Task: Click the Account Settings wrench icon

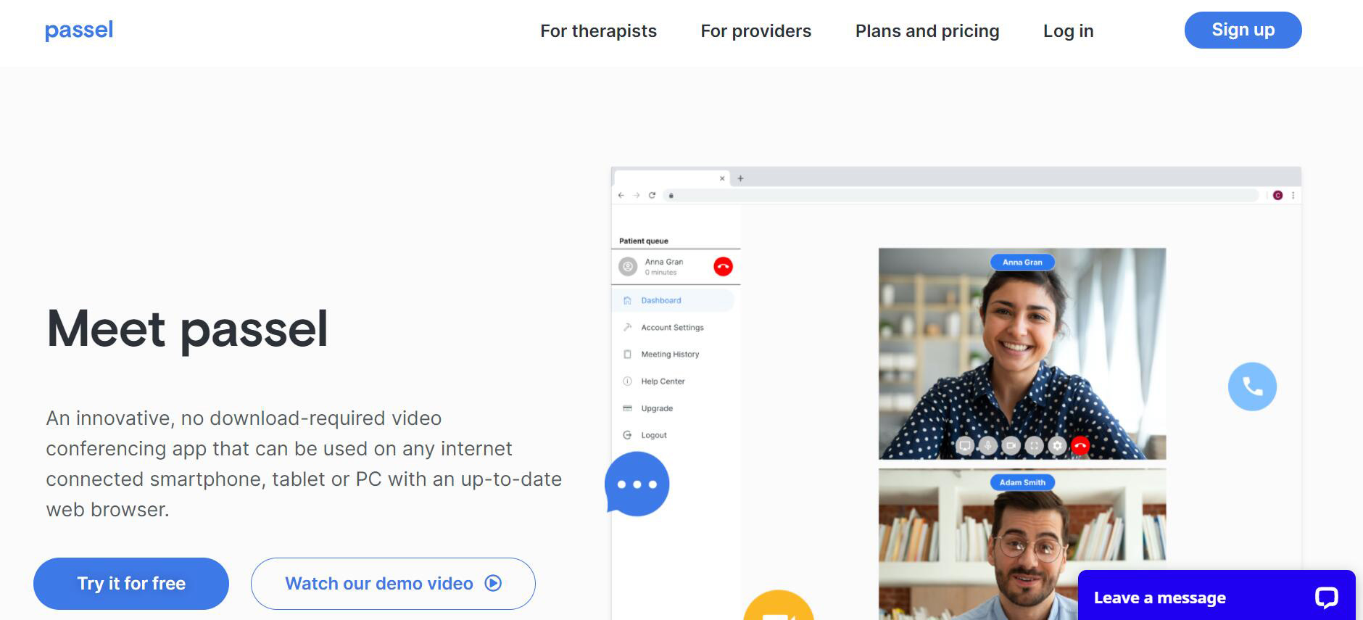Action: 627,327
